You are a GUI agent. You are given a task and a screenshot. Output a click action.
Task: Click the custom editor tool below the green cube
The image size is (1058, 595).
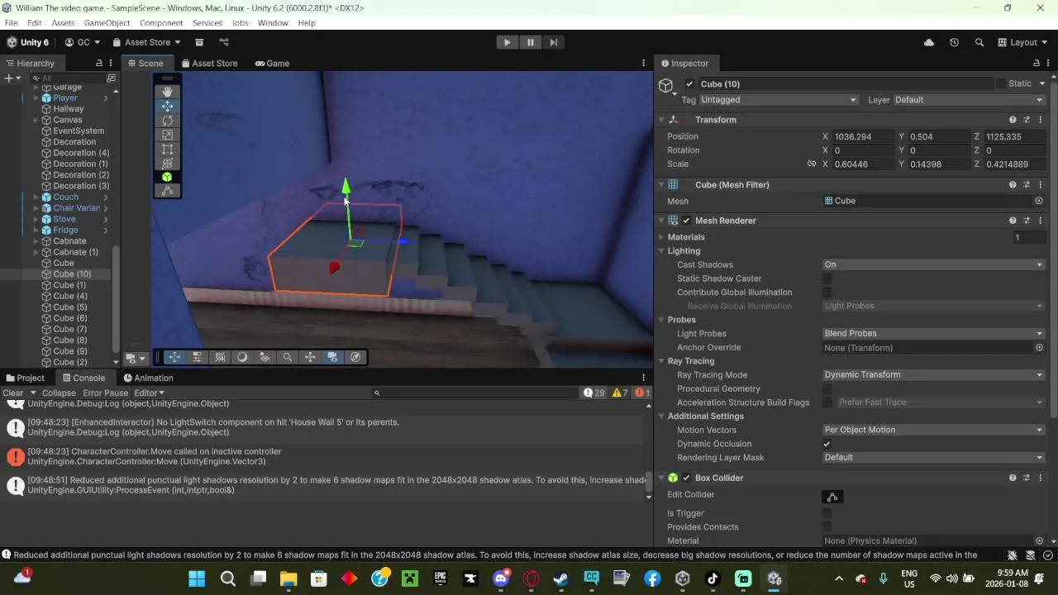click(x=167, y=191)
